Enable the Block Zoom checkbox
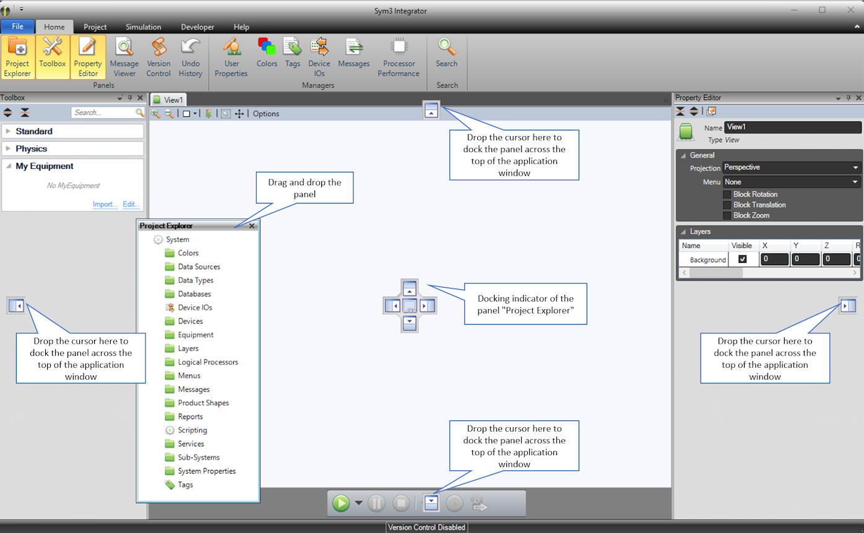The height and width of the screenshot is (533, 864). click(x=727, y=215)
